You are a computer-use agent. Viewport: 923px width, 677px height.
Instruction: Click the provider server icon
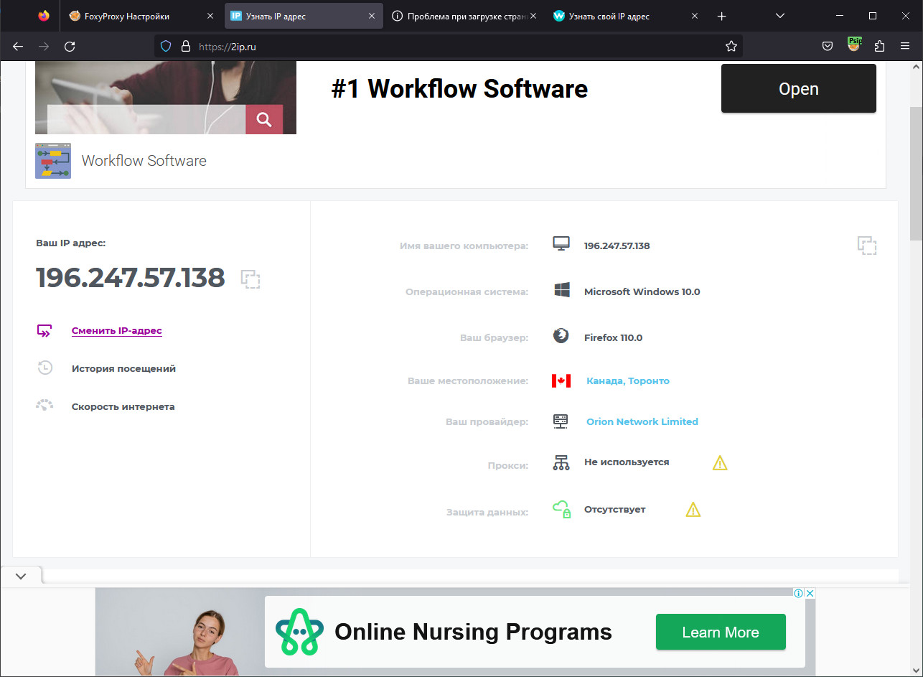coord(561,421)
